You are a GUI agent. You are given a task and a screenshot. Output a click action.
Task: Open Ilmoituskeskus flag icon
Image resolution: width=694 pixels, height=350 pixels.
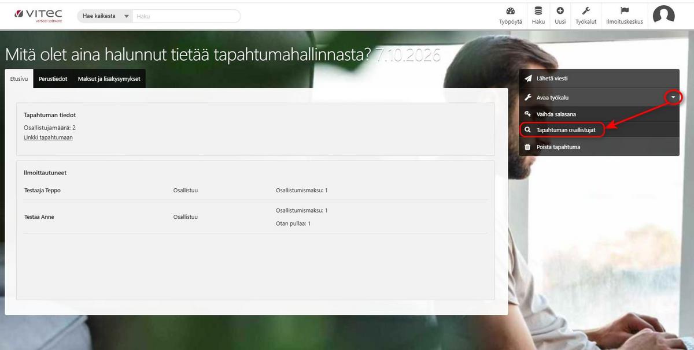point(624,11)
